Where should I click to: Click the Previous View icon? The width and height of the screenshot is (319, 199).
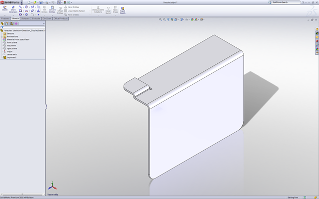pos(168,19)
